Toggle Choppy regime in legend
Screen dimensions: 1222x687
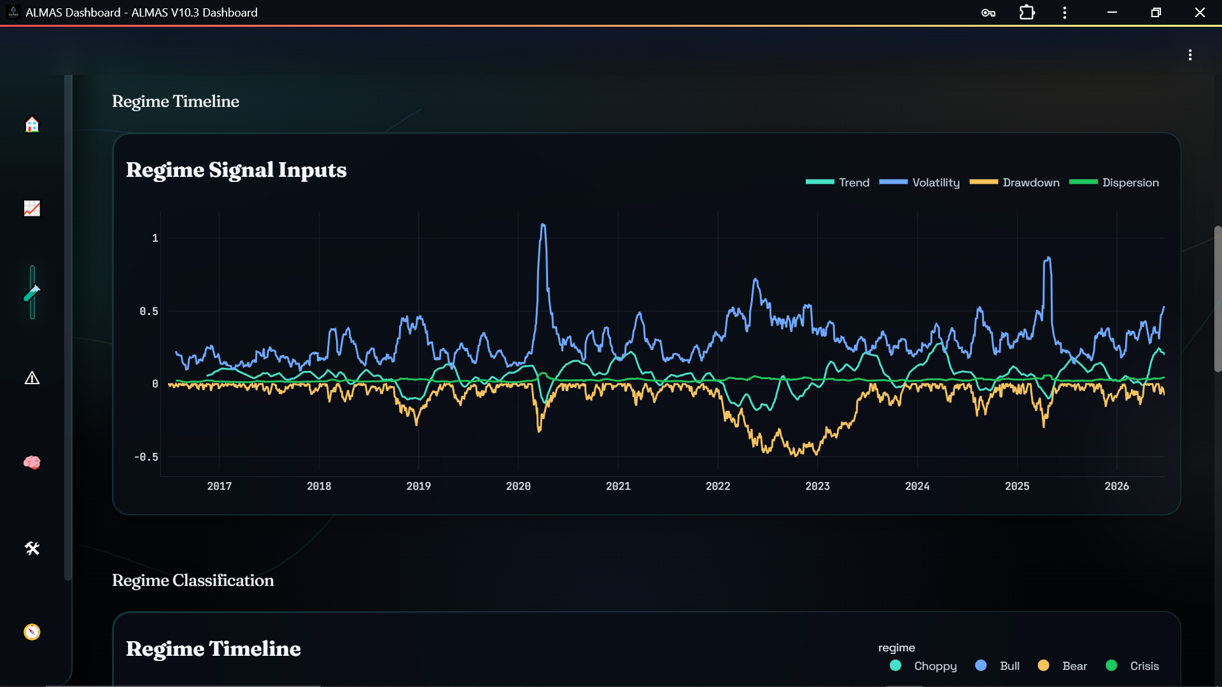[x=924, y=666]
